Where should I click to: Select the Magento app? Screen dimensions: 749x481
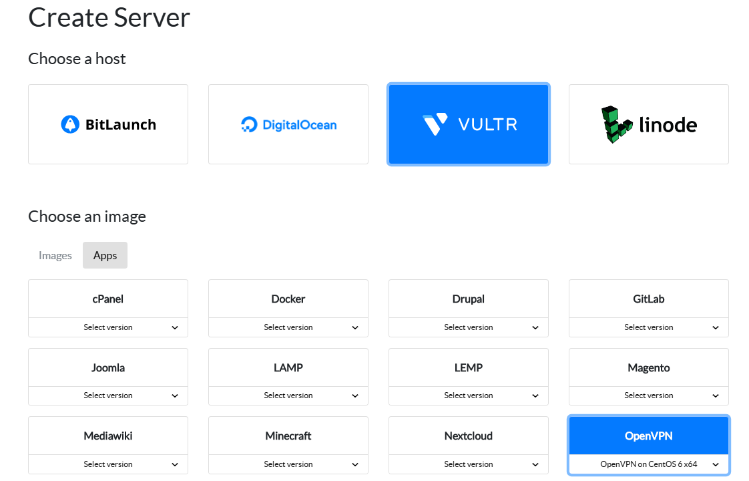pos(649,367)
